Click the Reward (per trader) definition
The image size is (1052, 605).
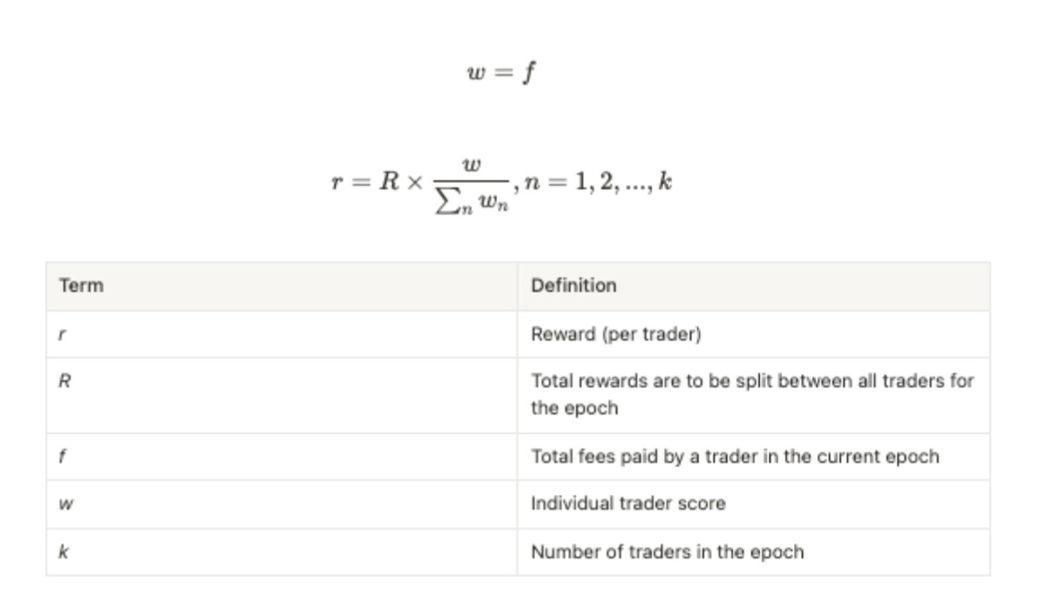pyautogui.click(x=616, y=334)
